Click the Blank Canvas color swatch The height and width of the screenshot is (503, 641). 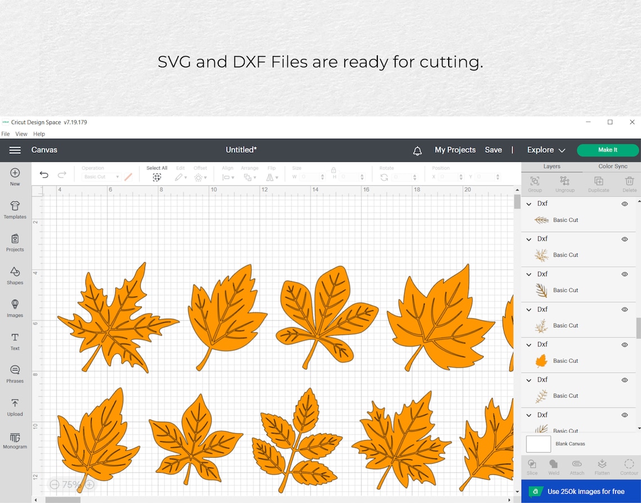538,443
